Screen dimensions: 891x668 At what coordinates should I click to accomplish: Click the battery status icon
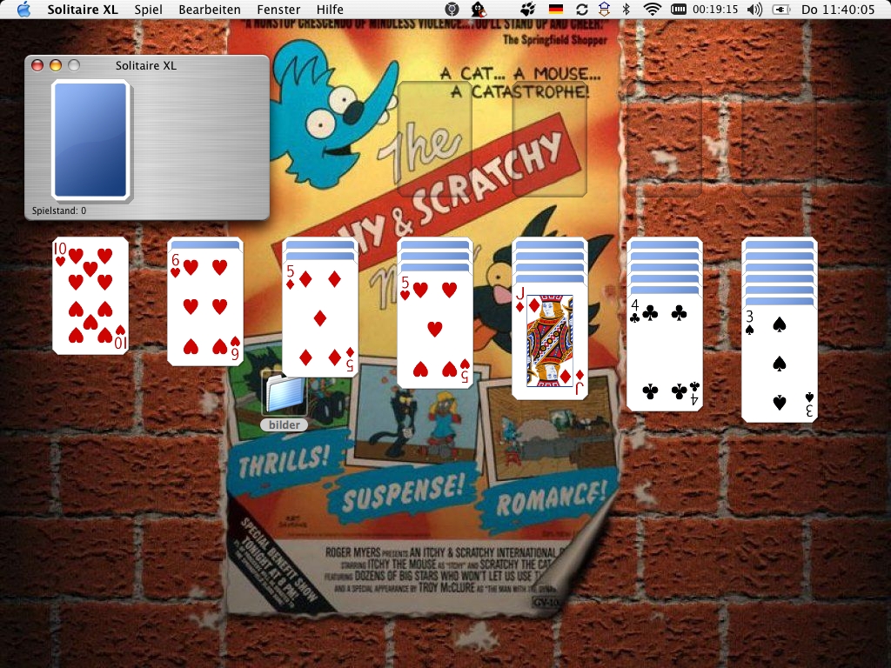point(782,9)
